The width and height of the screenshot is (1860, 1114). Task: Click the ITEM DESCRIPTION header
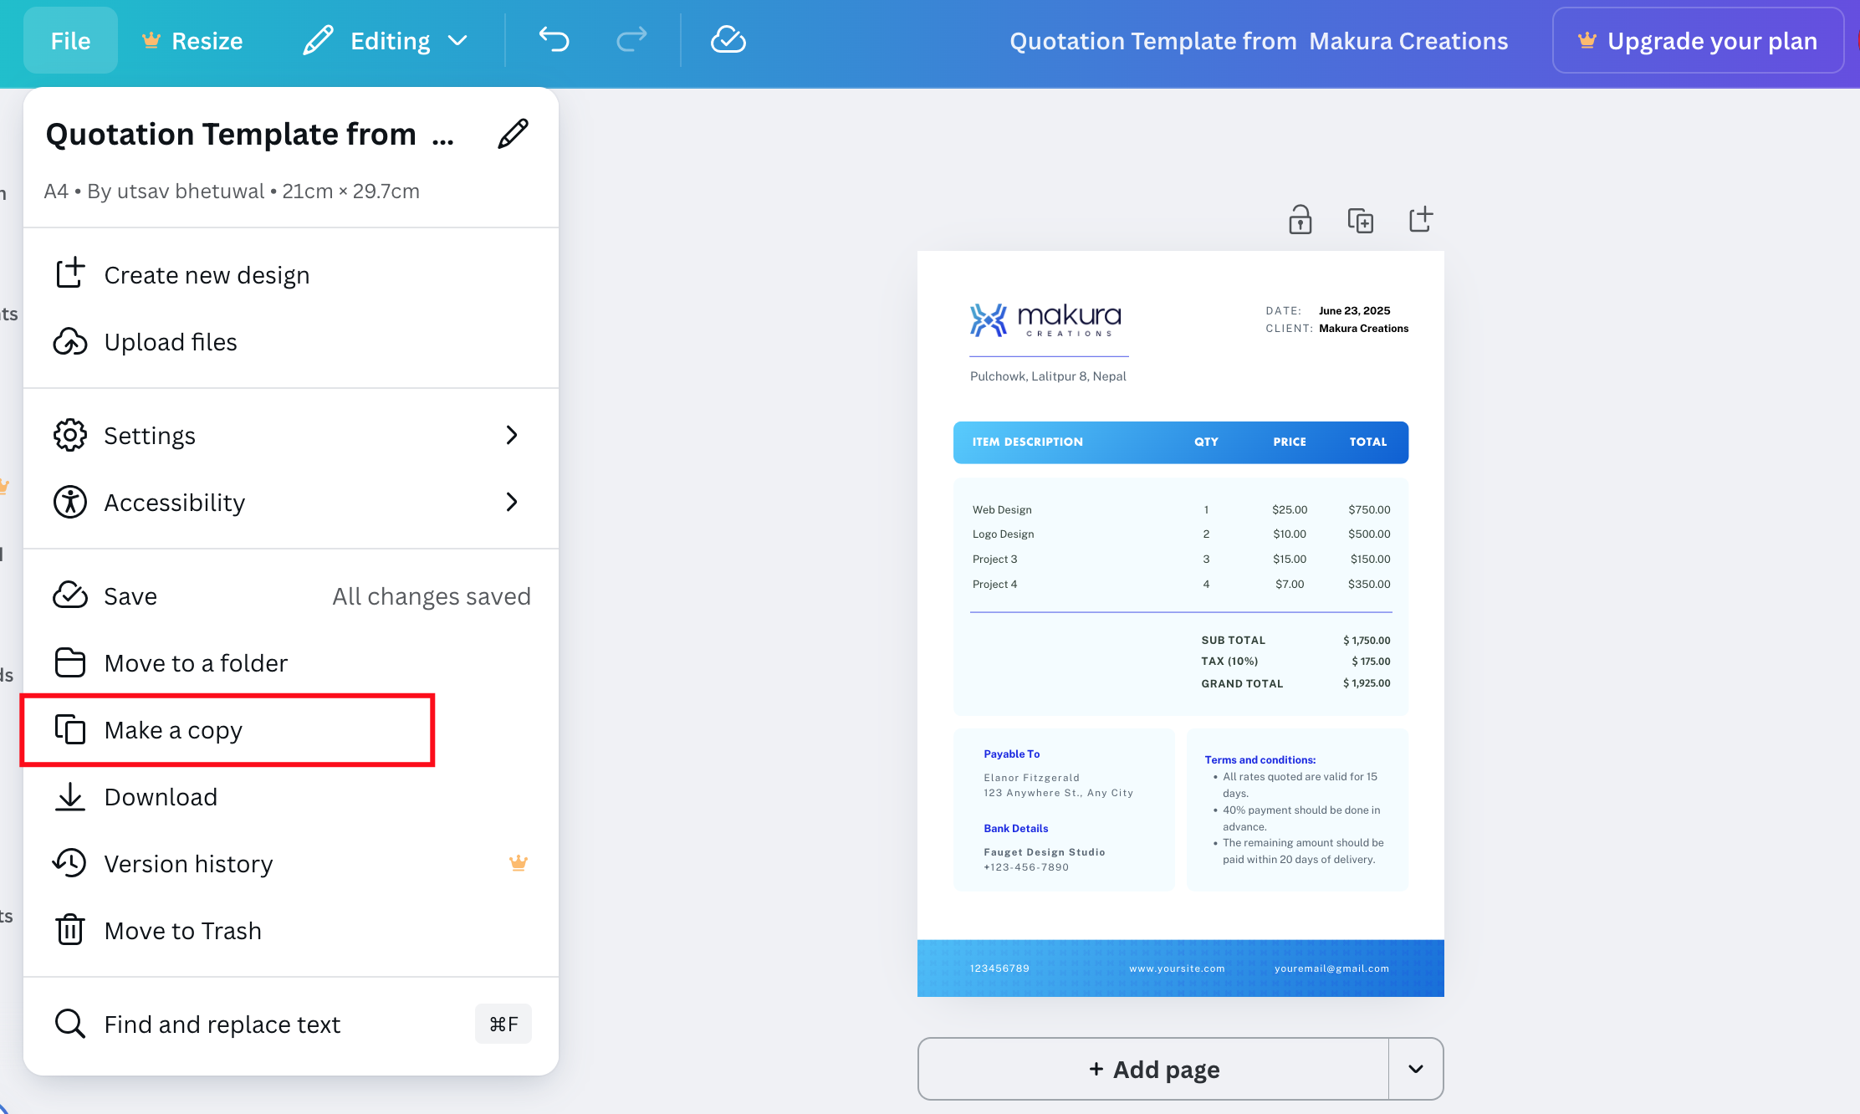click(x=1027, y=442)
